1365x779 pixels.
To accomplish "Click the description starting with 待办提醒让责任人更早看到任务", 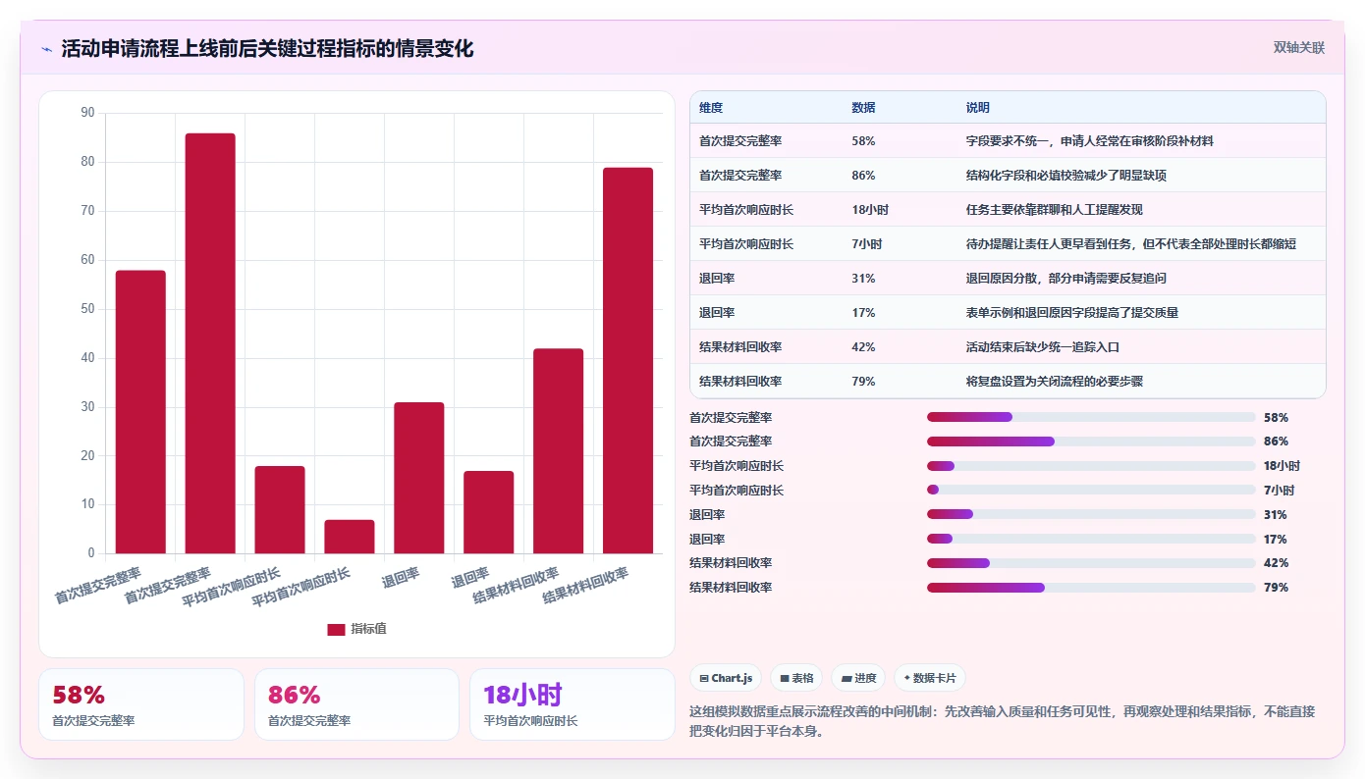I will (1131, 244).
